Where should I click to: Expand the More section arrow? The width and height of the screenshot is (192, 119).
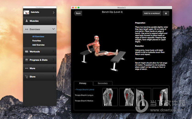point(53,68)
